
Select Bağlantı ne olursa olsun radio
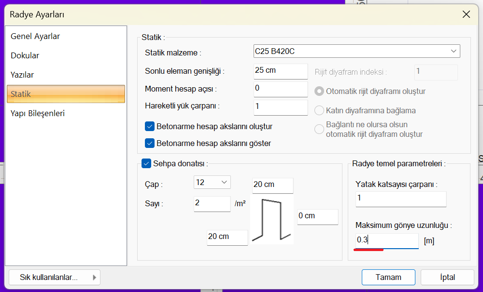319,129
